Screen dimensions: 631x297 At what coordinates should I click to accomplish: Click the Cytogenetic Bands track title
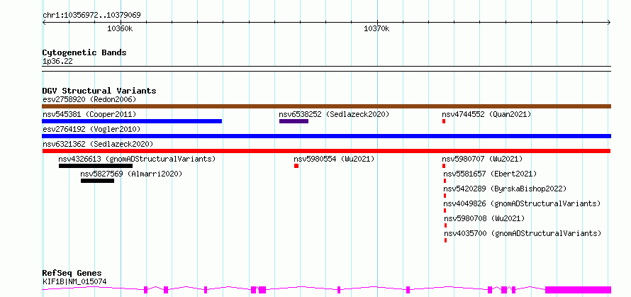coord(84,52)
